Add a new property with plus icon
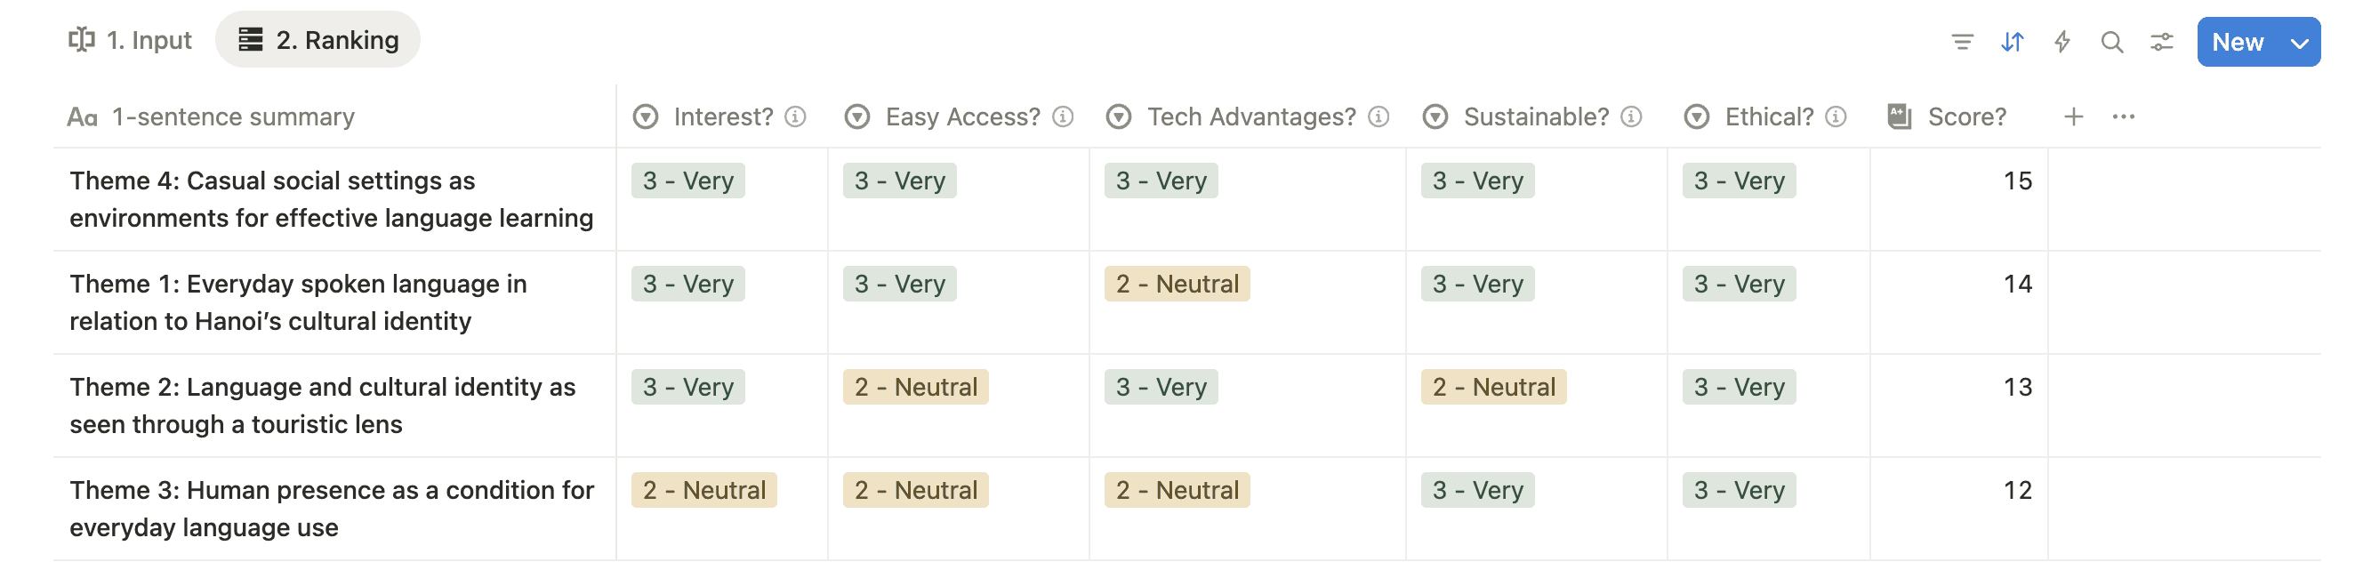Screen dimensions: 2355x578 coord(2073,117)
